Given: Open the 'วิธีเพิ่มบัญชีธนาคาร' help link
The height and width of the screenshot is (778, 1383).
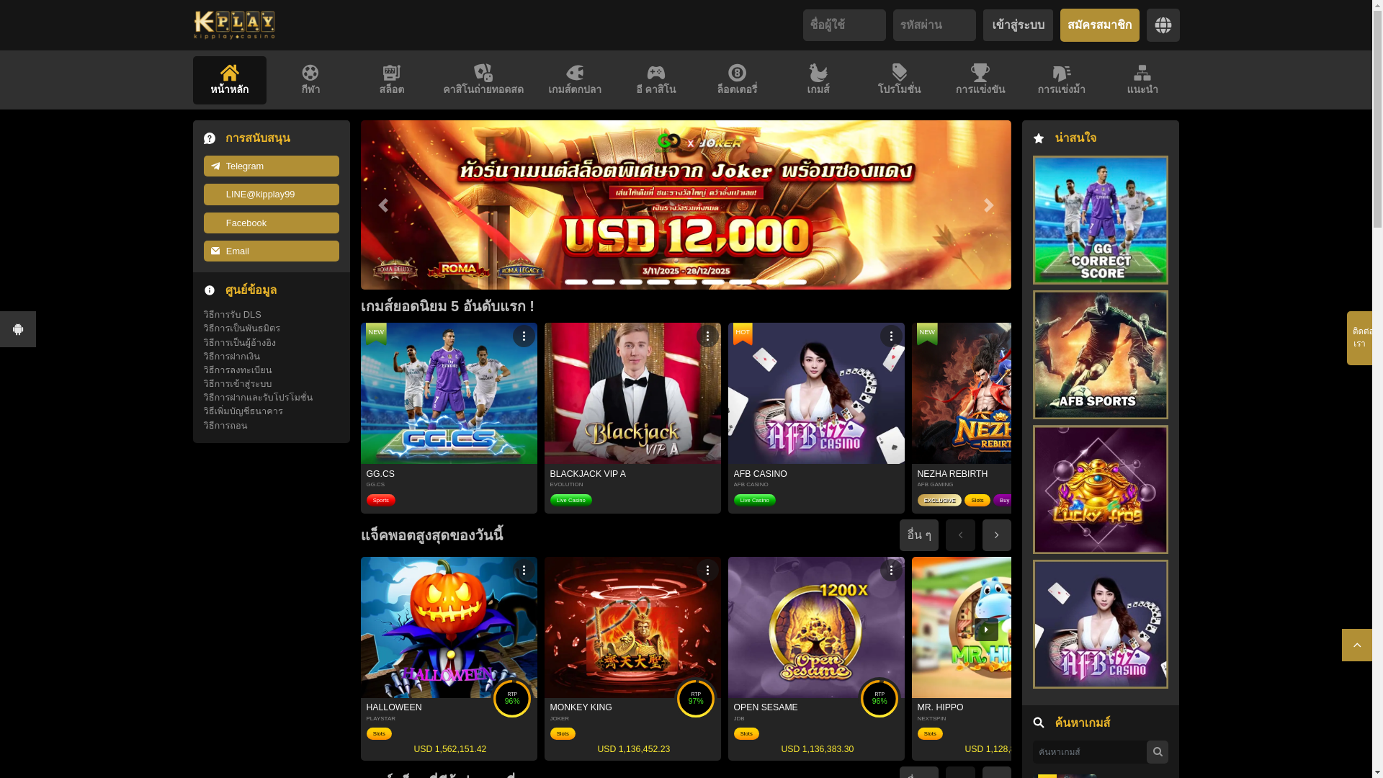Looking at the screenshot, I should (x=243, y=411).
